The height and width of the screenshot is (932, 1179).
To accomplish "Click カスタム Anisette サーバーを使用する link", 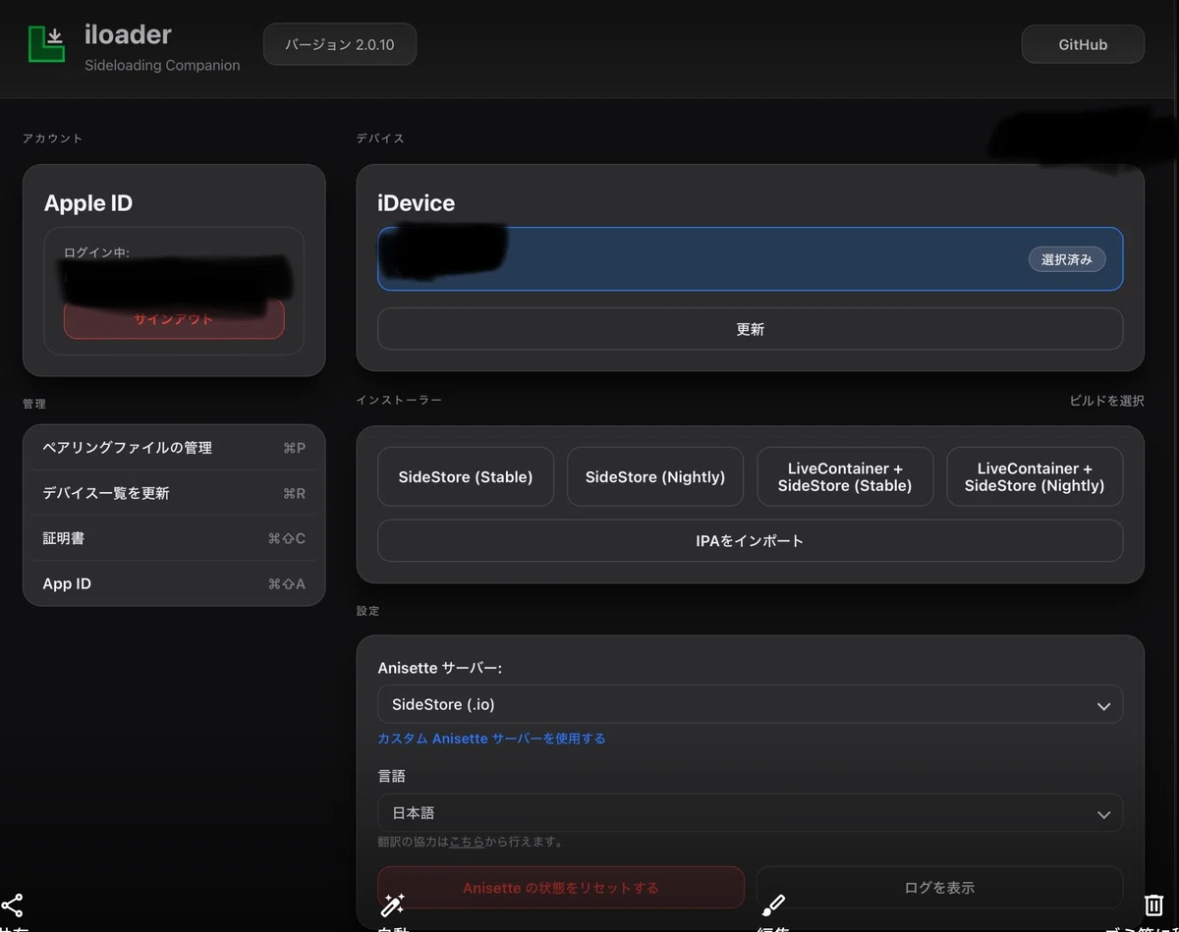I will pyautogui.click(x=491, y=739).
